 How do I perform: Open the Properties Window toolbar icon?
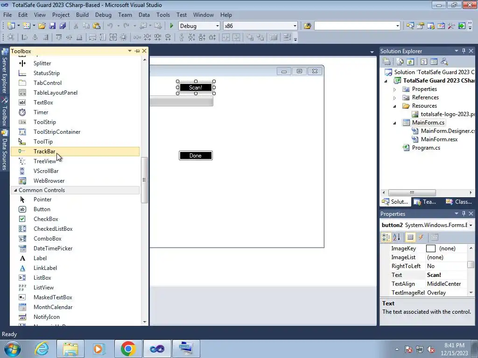421,26
